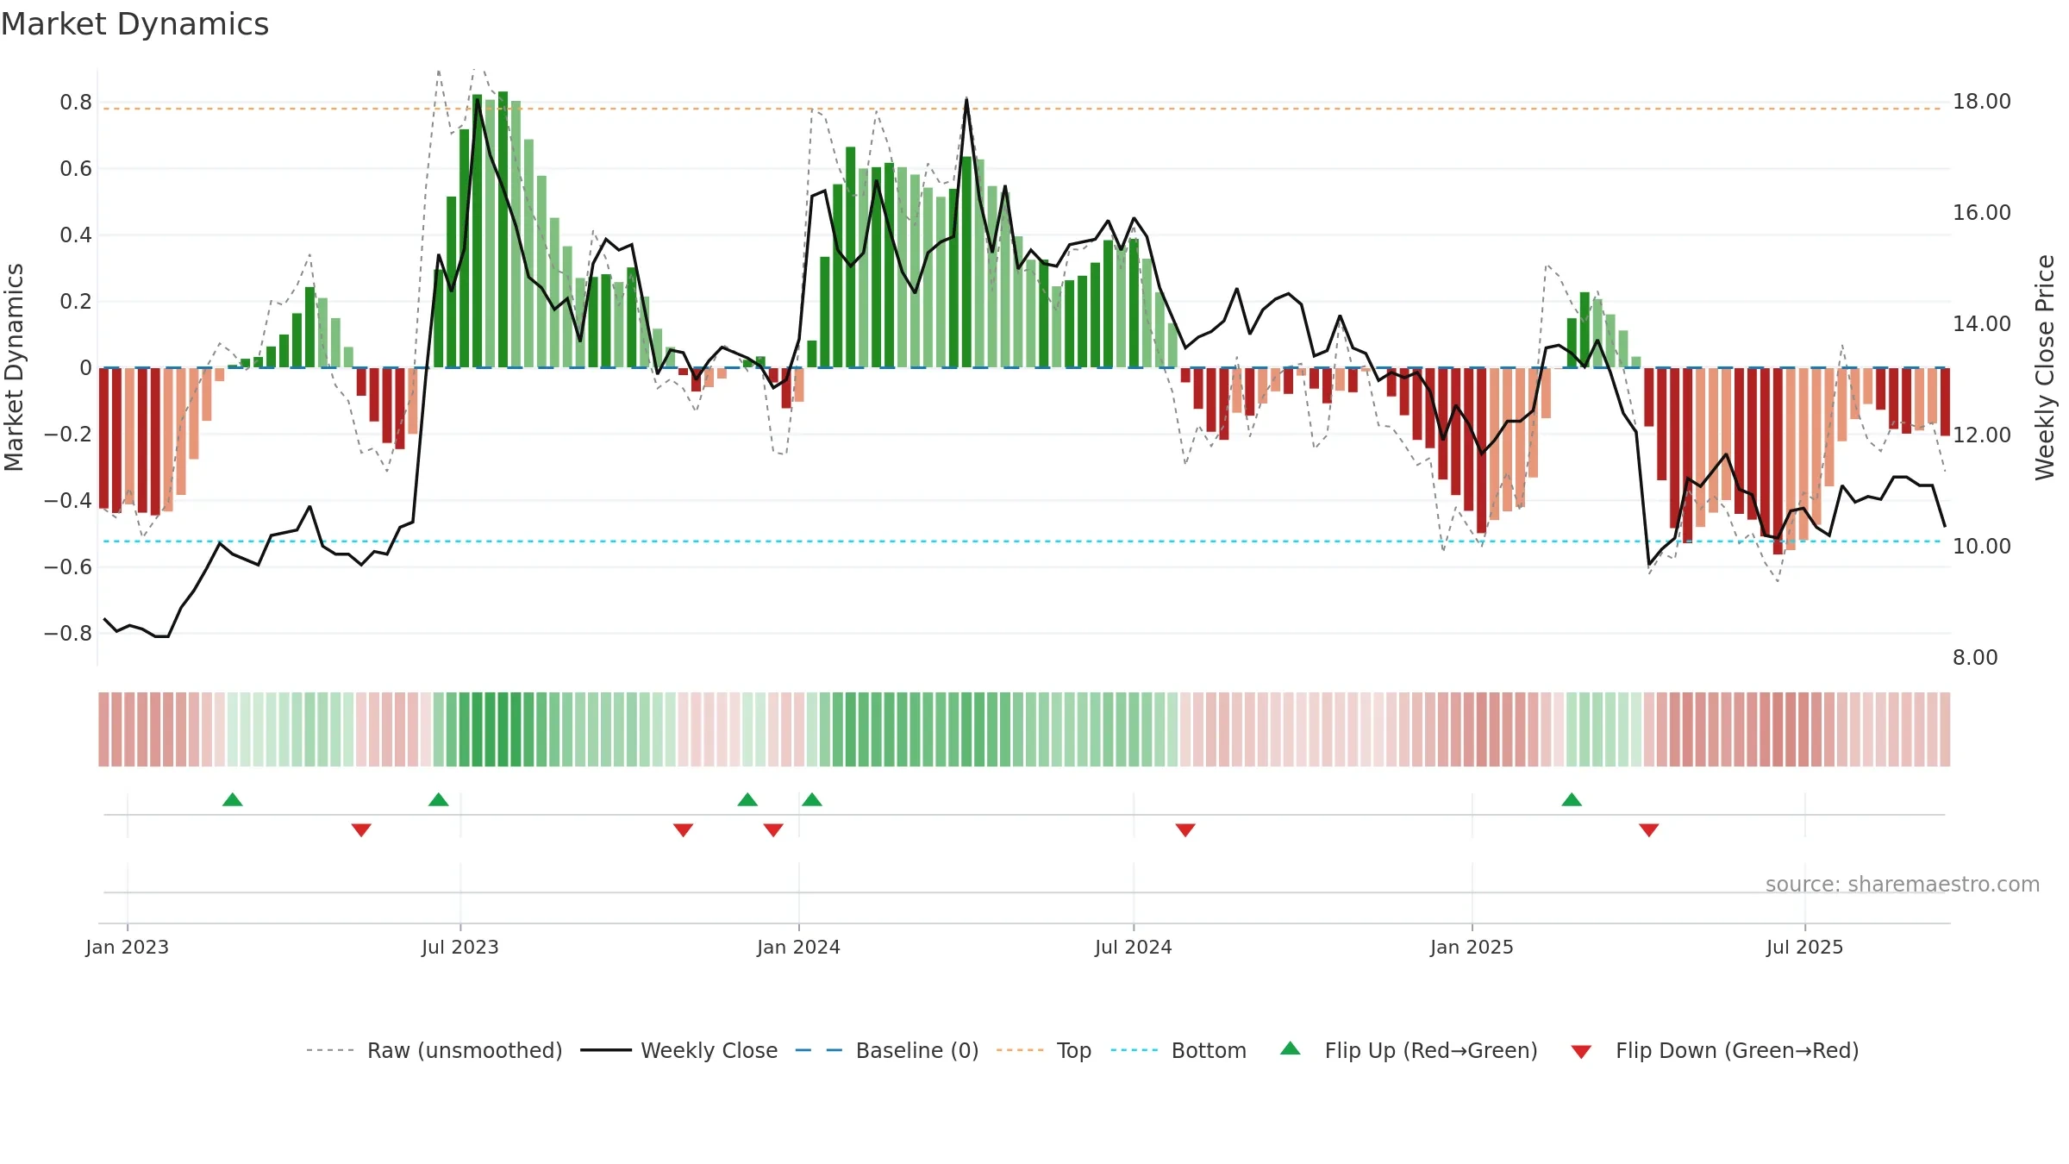
Task: Click the 'Jul 2023' x-axis label
Action: point(460,947)
